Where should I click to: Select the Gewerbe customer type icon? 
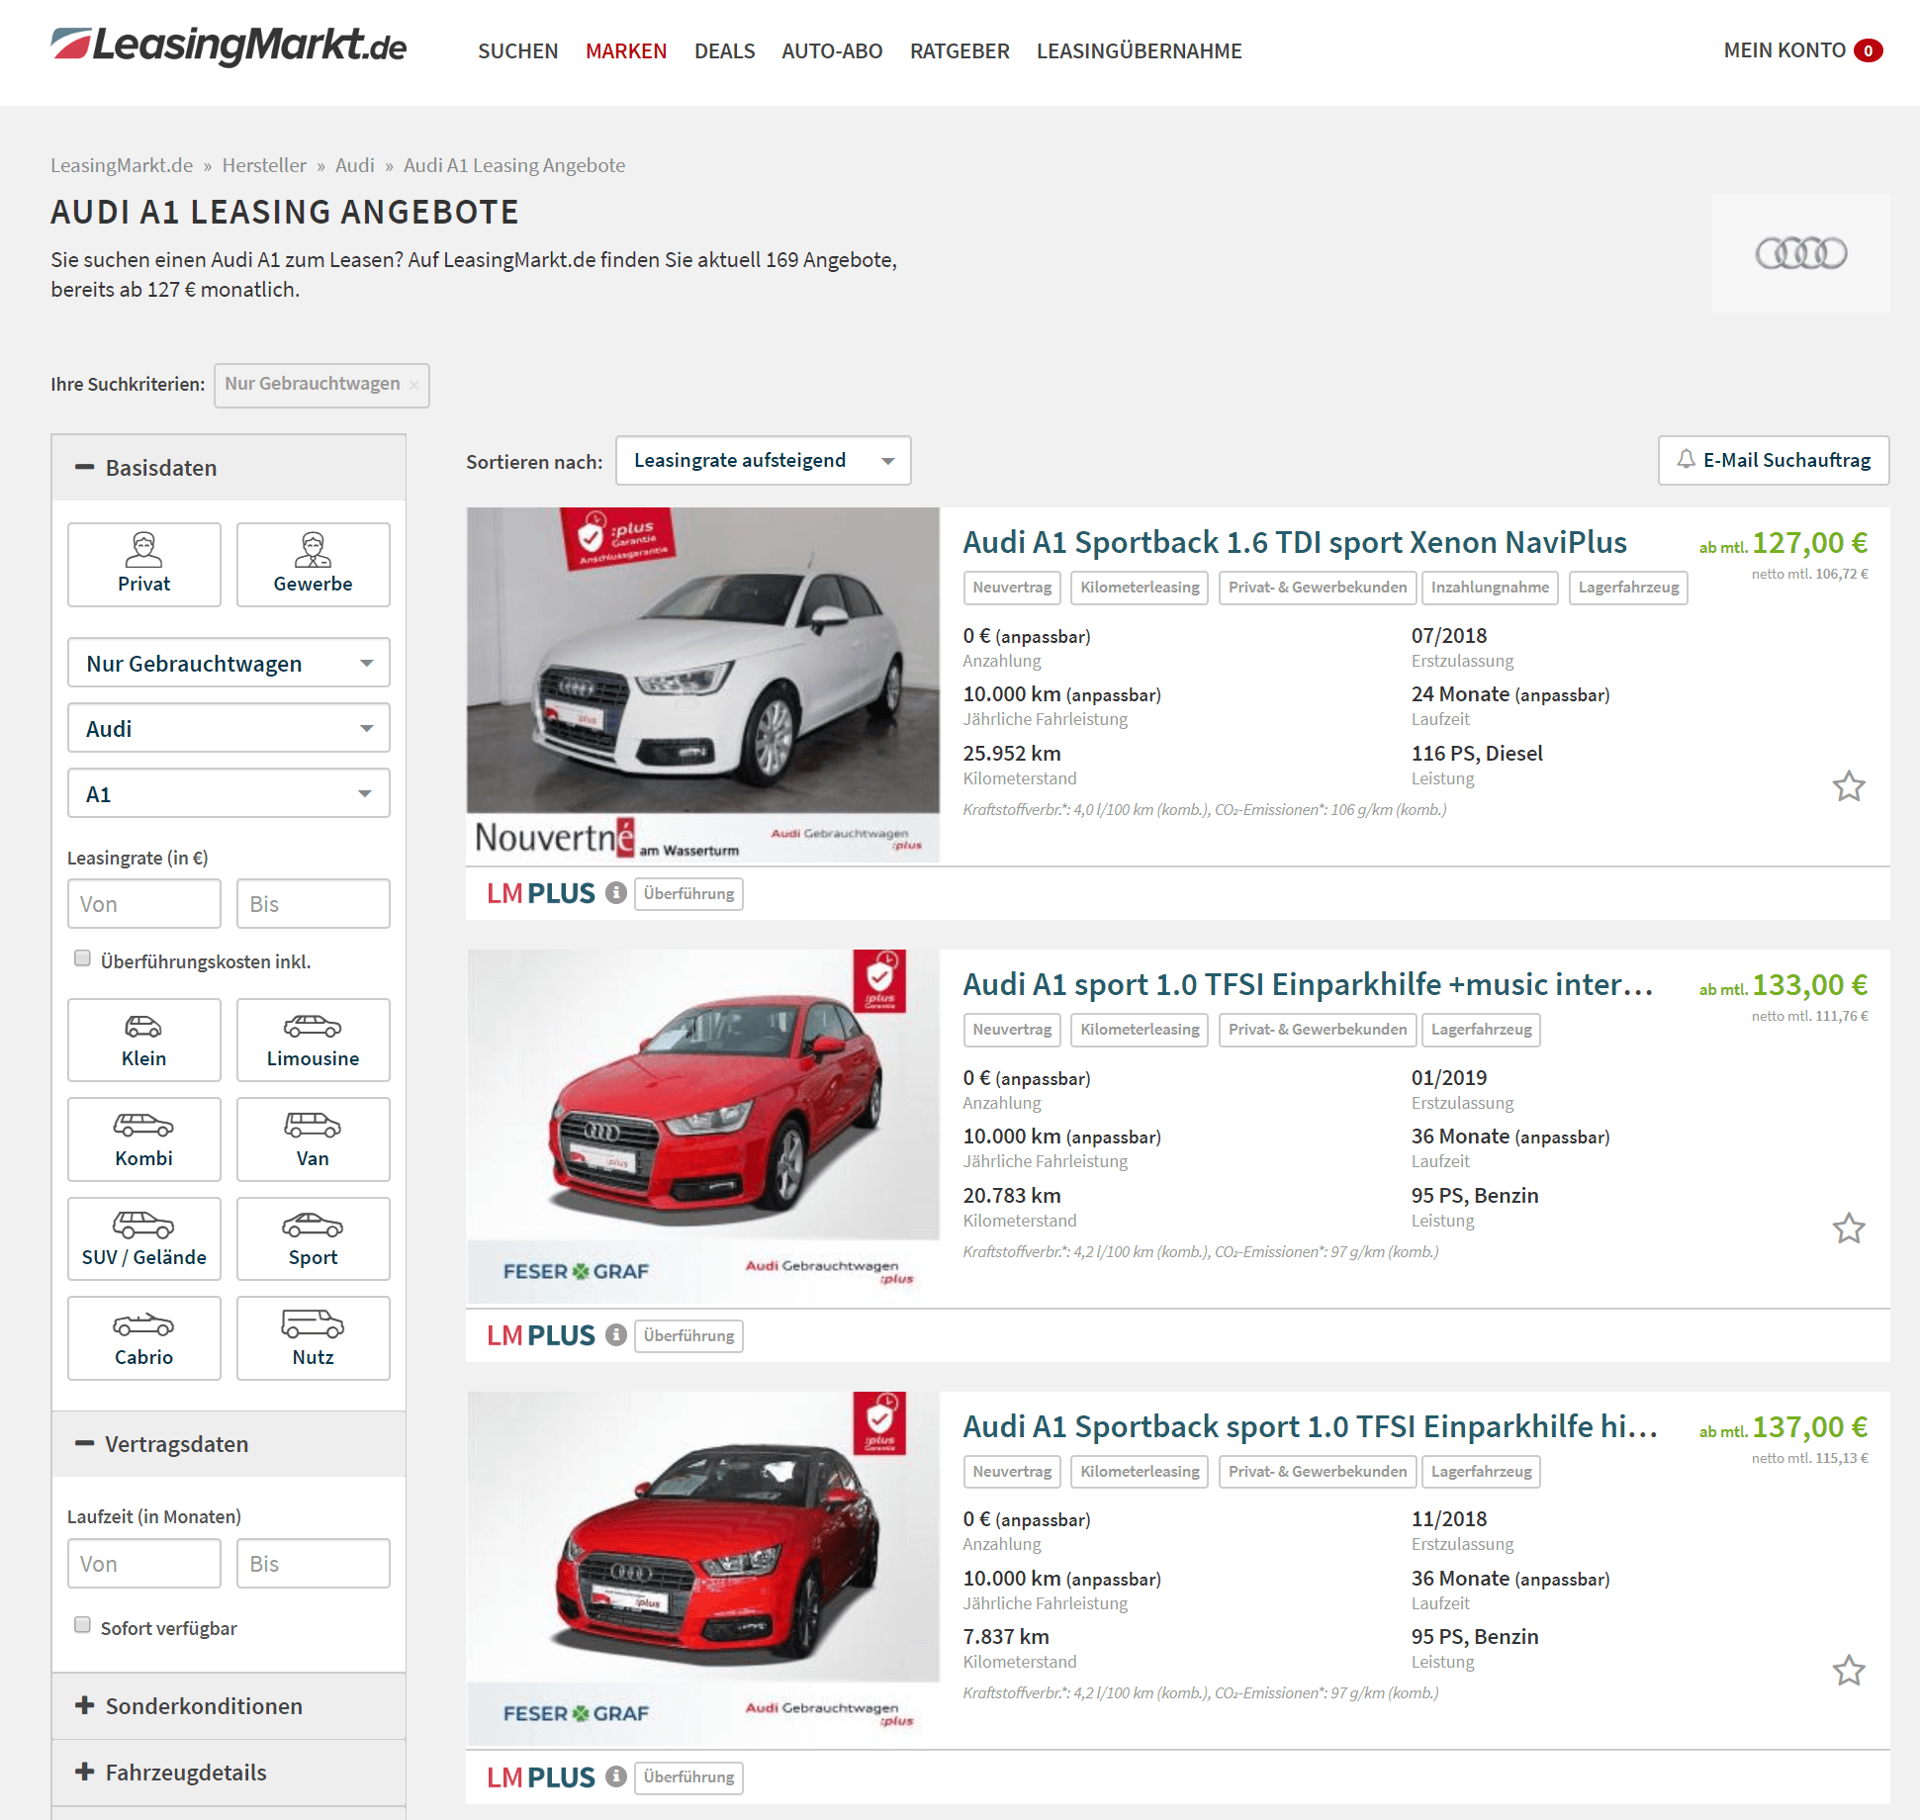click(x=313, y=564)
